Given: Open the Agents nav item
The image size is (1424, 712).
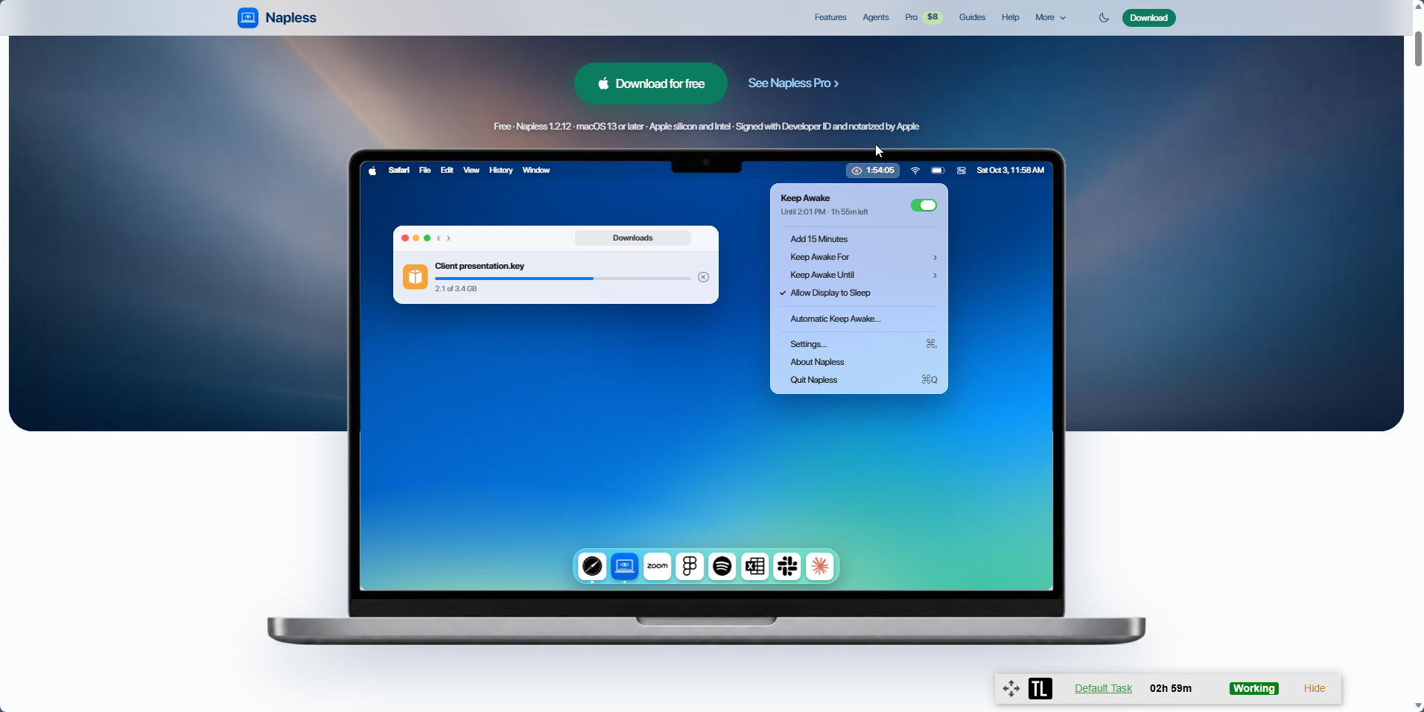Looking at the screenshot, I should [876, 18].
